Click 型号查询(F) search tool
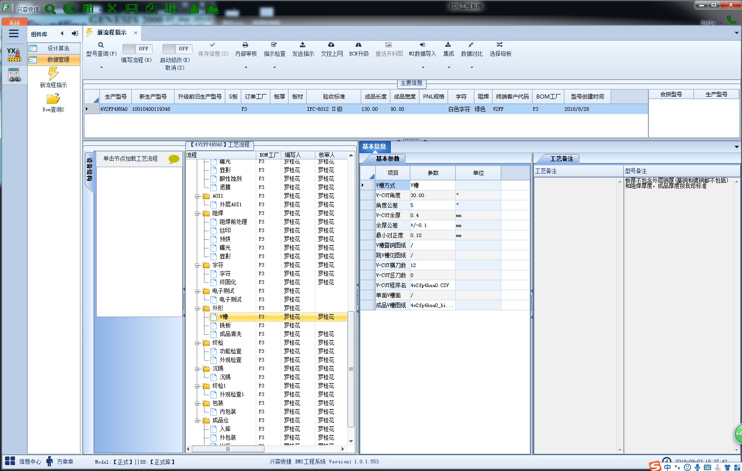 [x=101, y=49]
